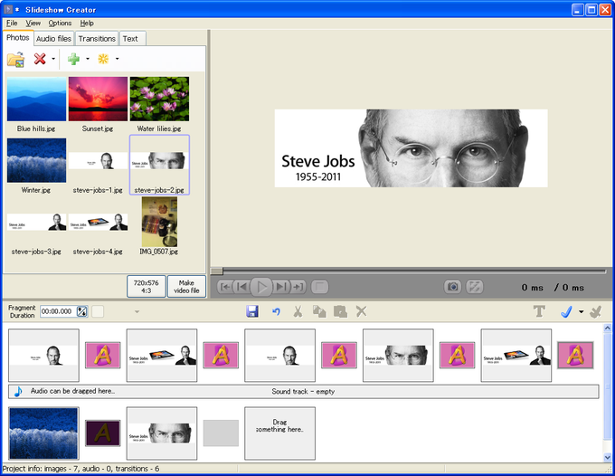The height and width of the screenshot is (476, 615).
Task: Open the gray dropdown arrow after duration
Action: [x=137, y=312]
